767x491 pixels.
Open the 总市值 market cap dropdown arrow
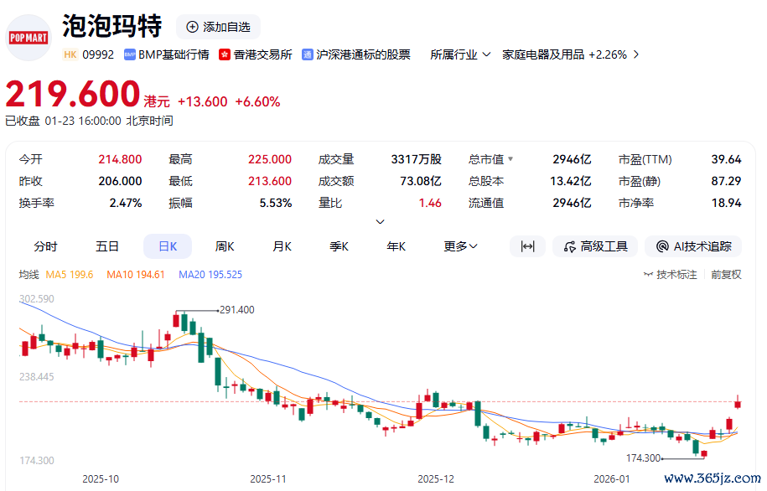tap(510, 159)
